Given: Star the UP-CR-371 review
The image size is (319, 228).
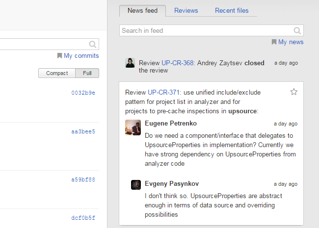Looking at the screenshot, I should (x=294, y=92).
